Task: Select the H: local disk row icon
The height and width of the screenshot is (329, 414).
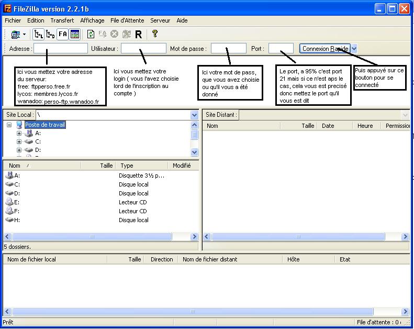Action: tap(9, 220)
